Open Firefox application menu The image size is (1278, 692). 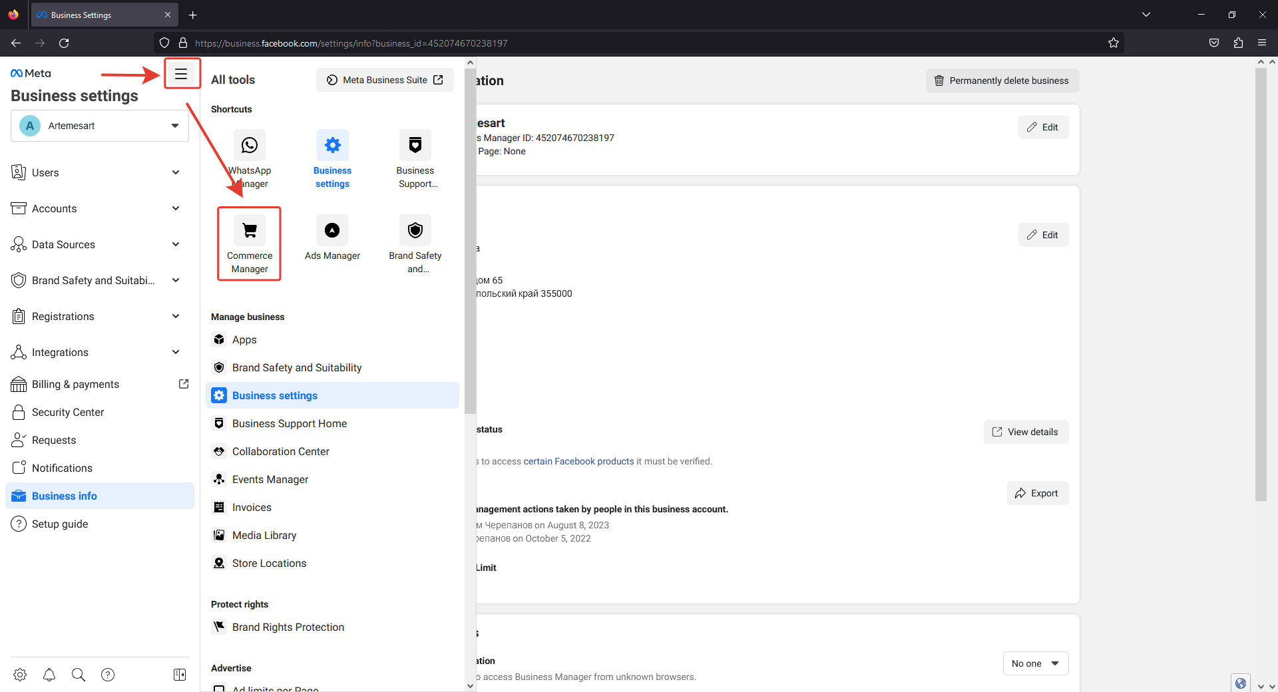1262,43
